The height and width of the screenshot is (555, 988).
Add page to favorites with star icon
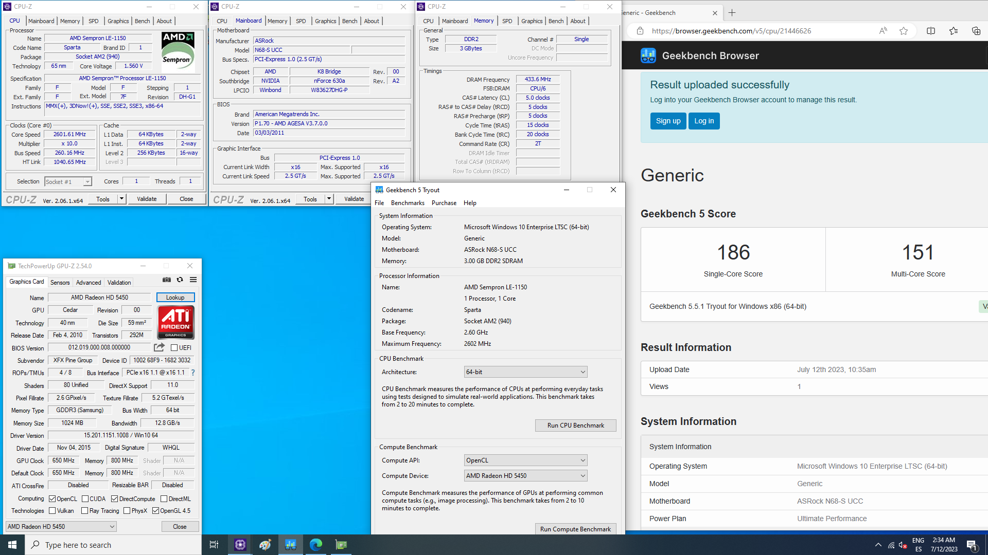[x=904, y=31]
